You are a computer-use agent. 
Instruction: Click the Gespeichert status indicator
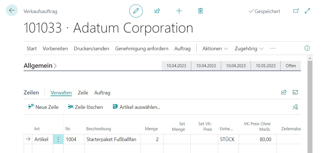tap(265, 11)
